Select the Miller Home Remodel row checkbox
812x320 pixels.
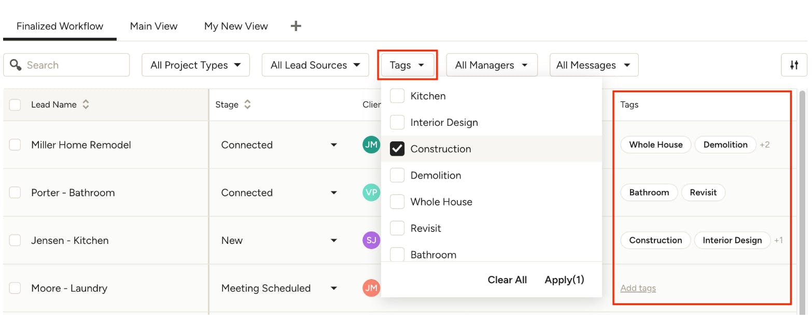click(15, 145)
